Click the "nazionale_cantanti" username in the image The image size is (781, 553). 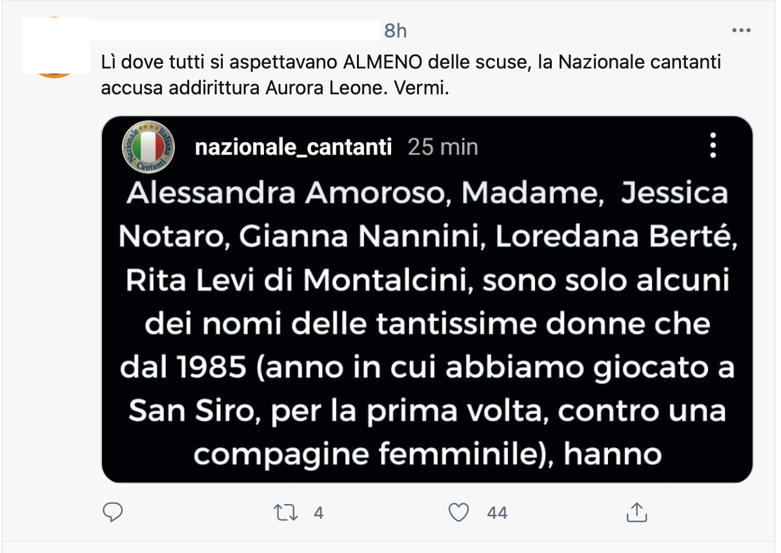tap(293, 147)
